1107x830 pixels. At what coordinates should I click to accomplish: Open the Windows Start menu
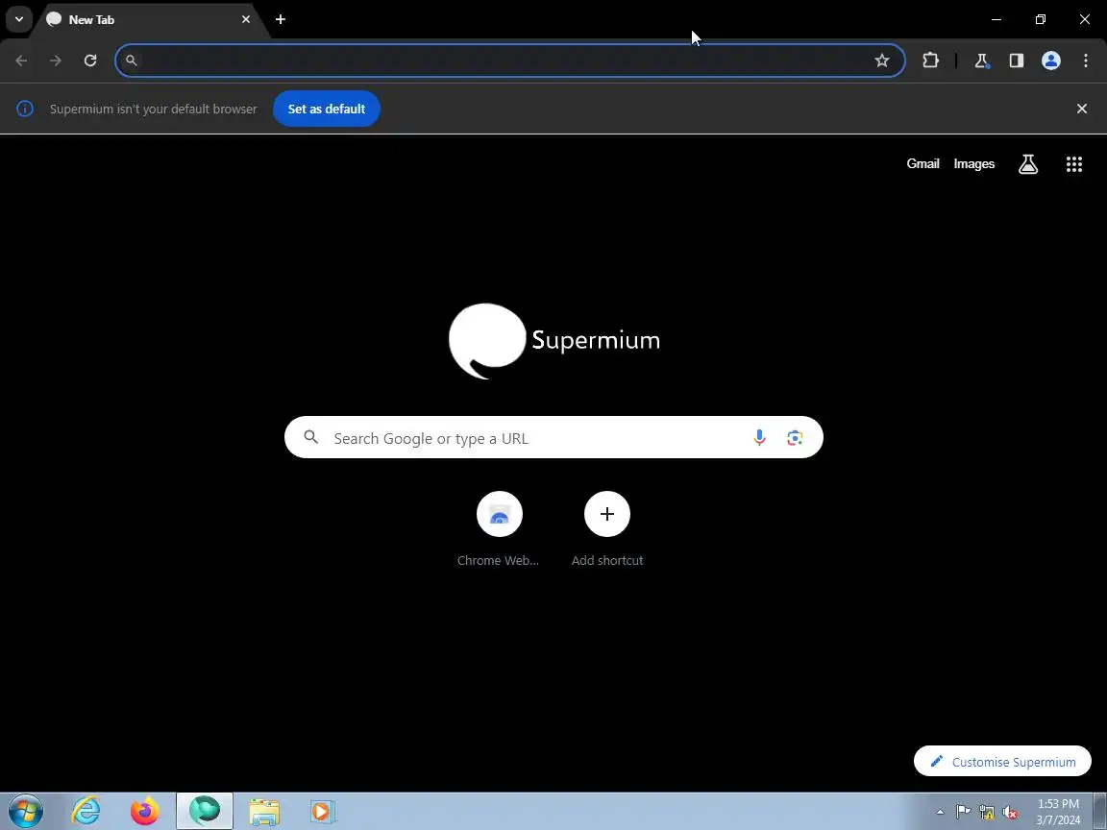coord(25,811)
